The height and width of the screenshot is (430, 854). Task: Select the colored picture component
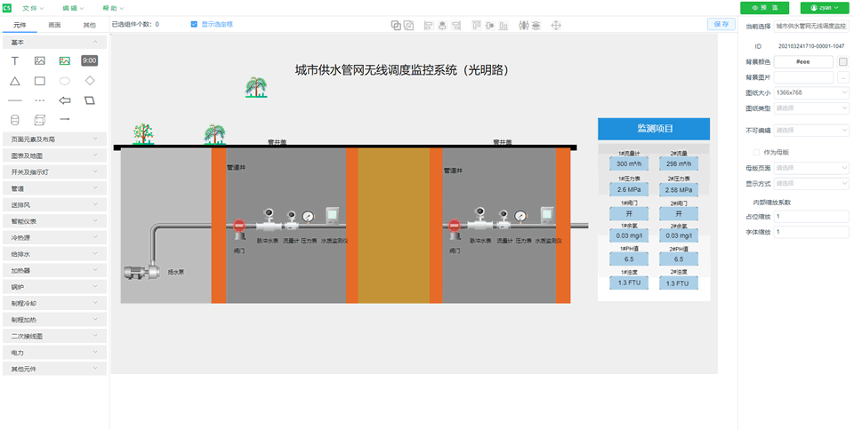point(65,61)
